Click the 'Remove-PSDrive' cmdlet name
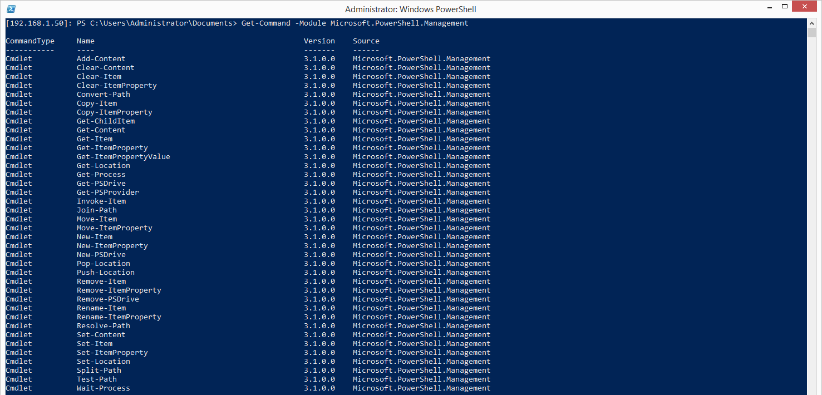 pyautogui.click(x=108, y=299)
